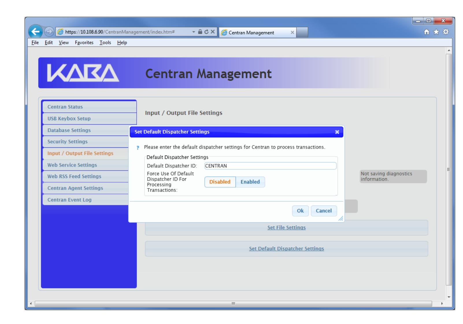Image resolution: width=463 pixels, height=324 pixels.
Task: Open Database Settings section
Action: (86, 130)
